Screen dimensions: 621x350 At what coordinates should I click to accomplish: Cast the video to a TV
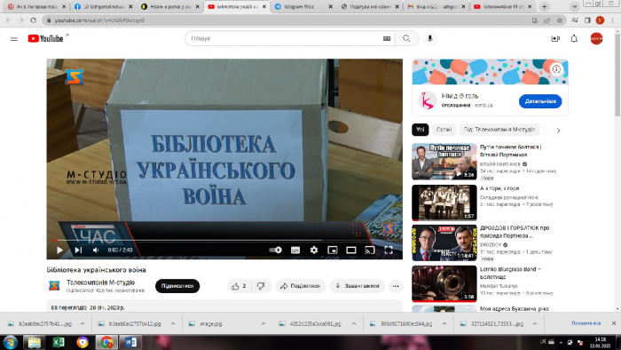coord(370,251)
